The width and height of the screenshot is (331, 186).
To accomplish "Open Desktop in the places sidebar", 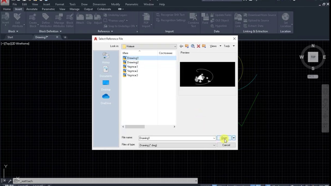I will coord(106,85).
